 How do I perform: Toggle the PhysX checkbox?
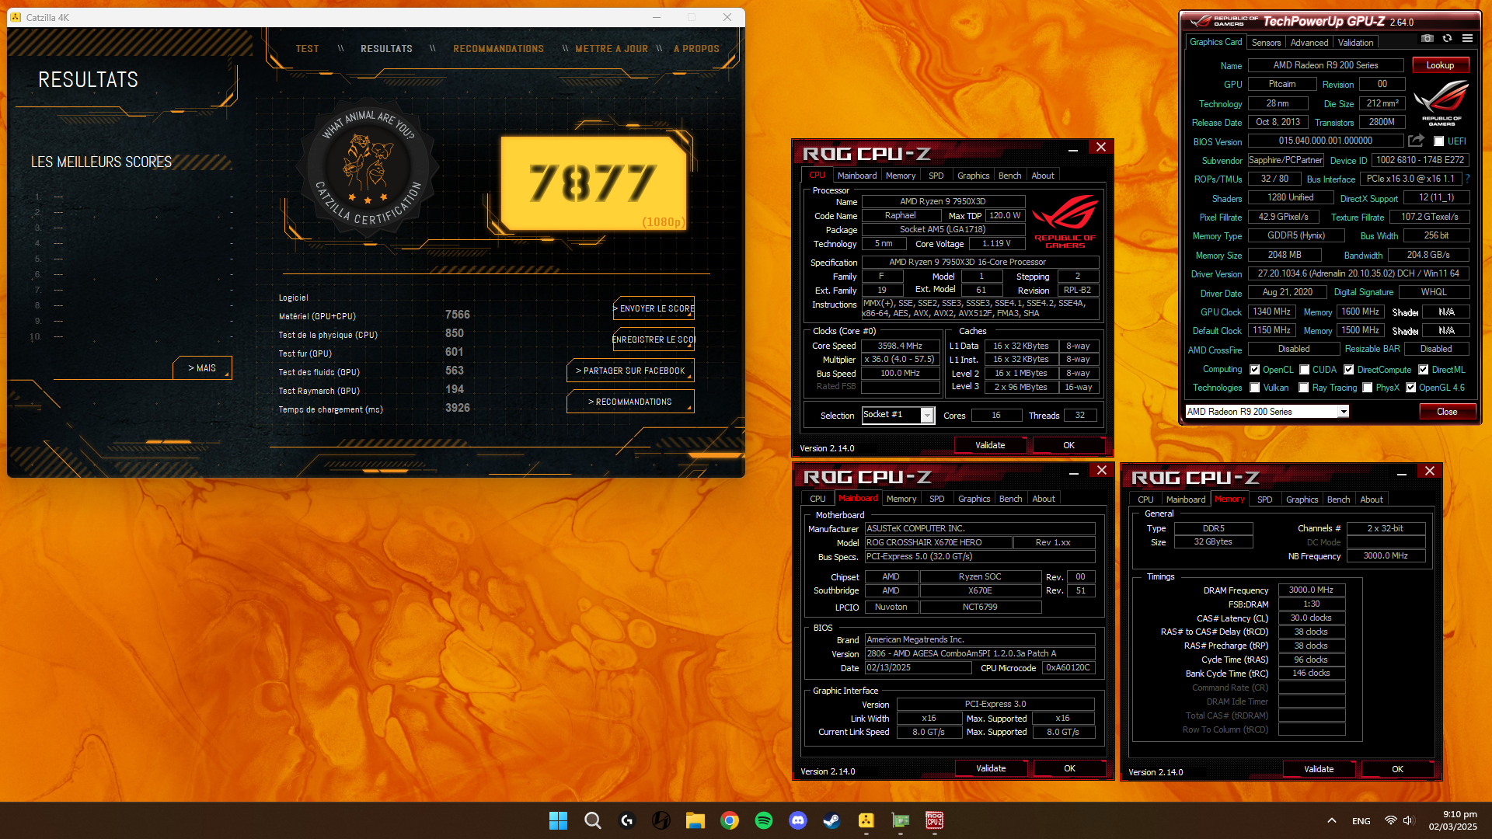tap(1367, 388)
